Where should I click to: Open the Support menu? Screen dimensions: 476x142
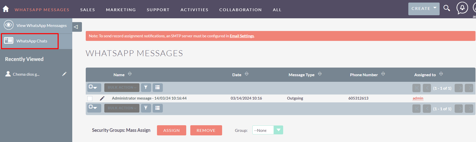158,10
